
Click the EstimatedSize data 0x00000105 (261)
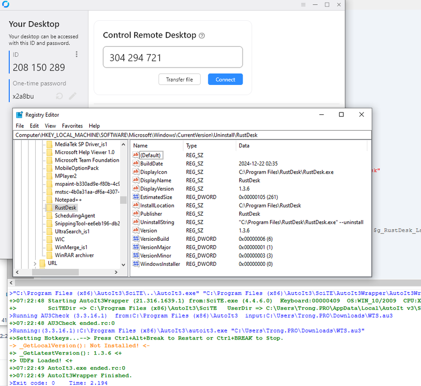pyautogui.click(x=258, y=197)
